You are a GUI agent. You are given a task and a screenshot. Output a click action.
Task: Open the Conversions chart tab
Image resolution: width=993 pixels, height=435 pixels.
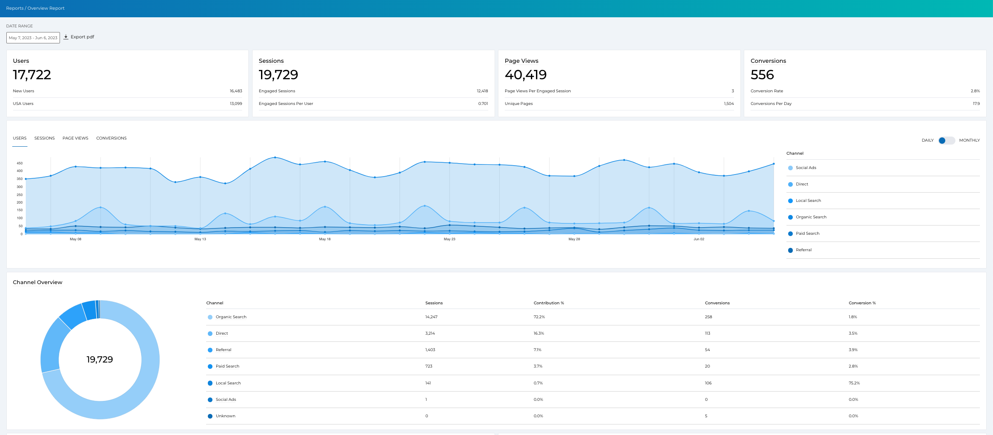coord(111,138)
